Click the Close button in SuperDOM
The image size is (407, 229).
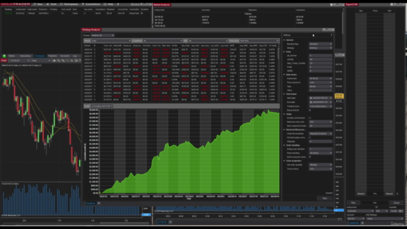396,203
